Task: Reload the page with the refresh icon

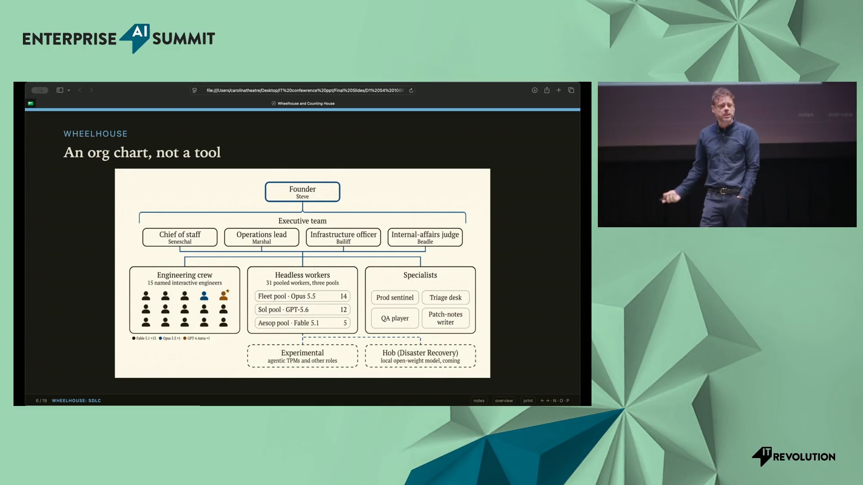Action: (x=411, y=90)
